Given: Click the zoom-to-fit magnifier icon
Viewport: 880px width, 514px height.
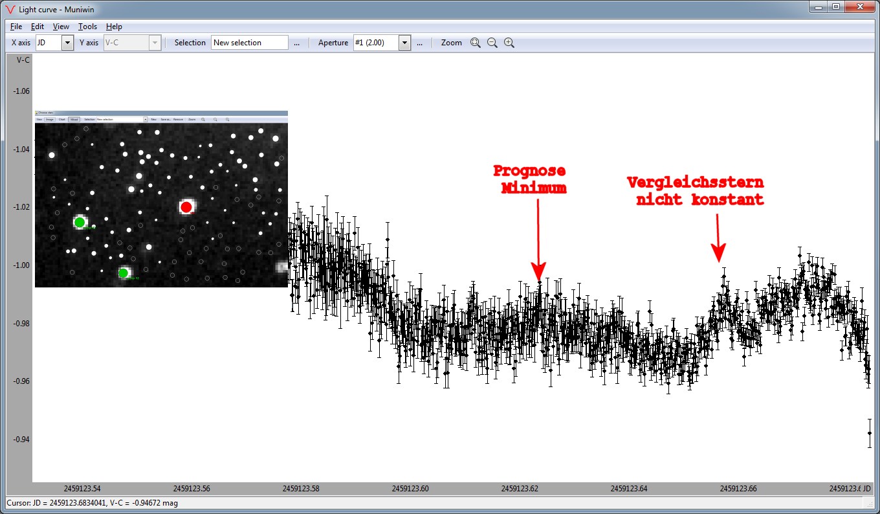Looking at the screenshot, I should (476, 43).
